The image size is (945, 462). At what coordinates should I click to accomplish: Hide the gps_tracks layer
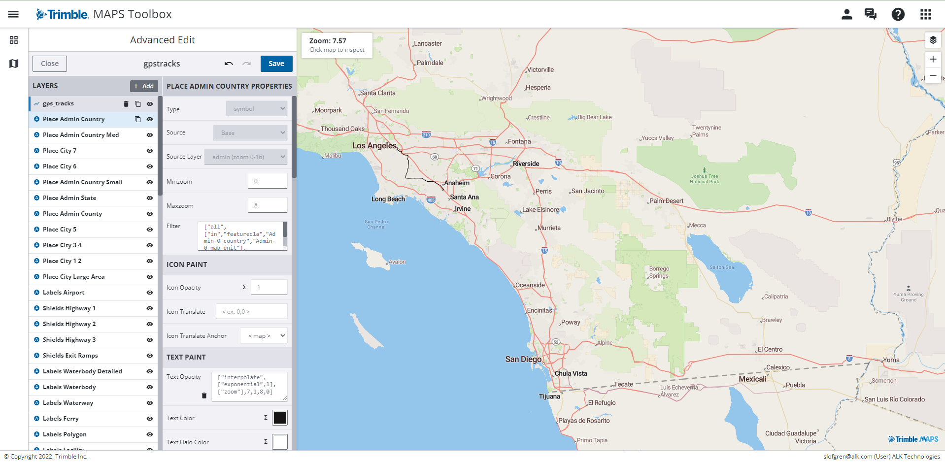pos(150,104)
